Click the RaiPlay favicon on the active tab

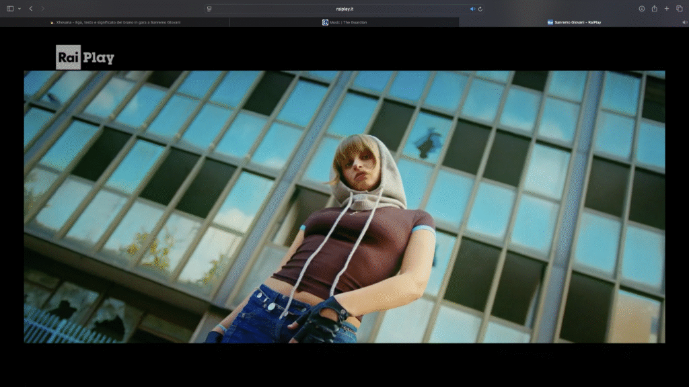(550, 22)
